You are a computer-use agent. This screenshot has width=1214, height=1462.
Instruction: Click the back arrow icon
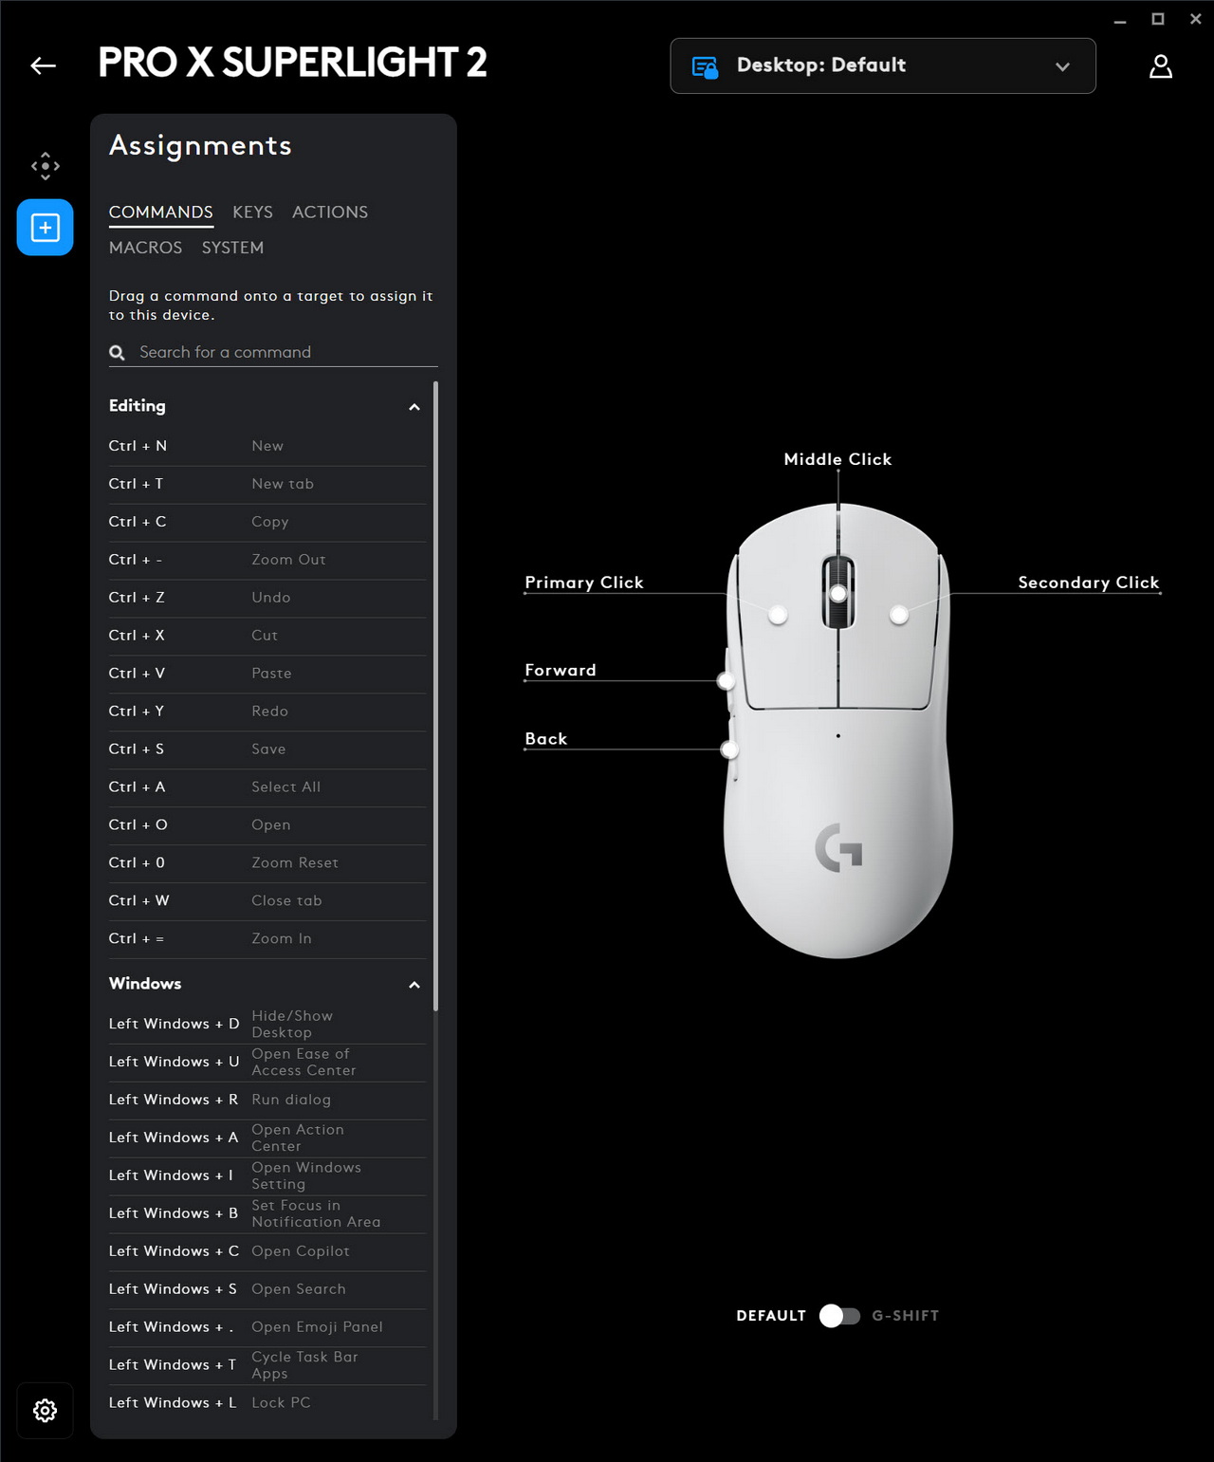pyautogui.click(x=44, y=65)
